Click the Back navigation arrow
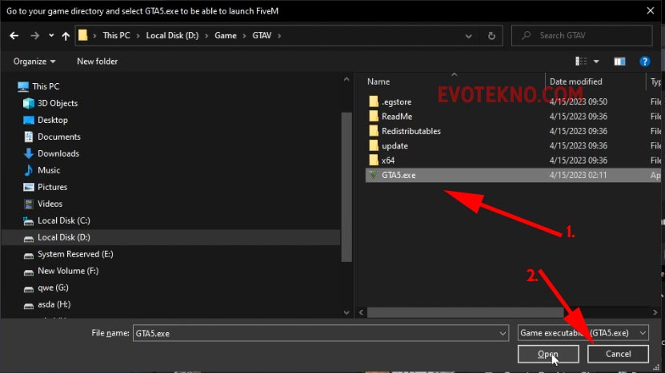Image resolution: width=665 pixels, height=373 pixels. click(x=15, y=36)
